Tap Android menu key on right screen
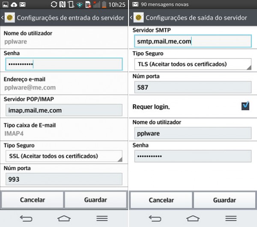This screenshot has height=227, width=257. [231, 218]
